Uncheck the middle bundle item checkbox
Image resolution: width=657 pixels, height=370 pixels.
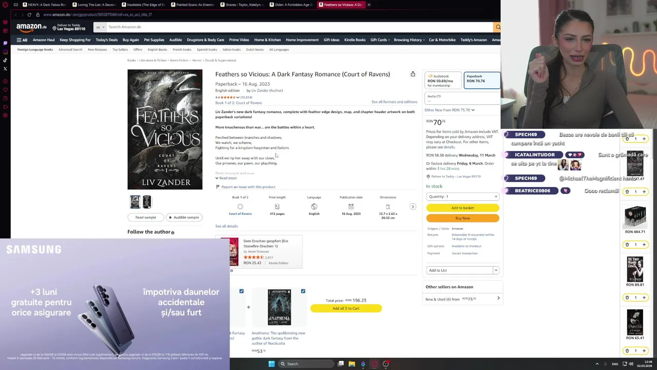(x=241, y=291)
